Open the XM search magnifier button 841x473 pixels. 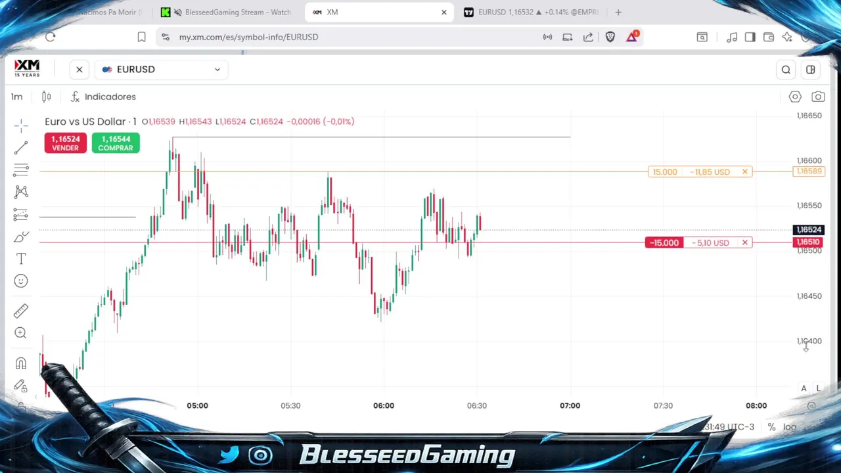[786, 70]
